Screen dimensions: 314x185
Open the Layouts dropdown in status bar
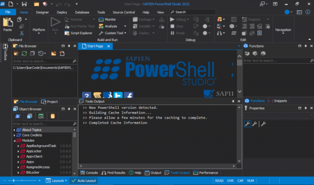click(x=56, y=180)
